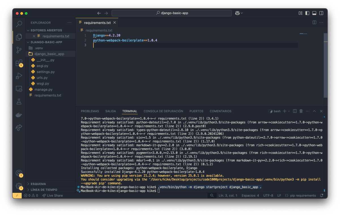
Task: Open errors and warnings status item
Action: click(31, 195)
